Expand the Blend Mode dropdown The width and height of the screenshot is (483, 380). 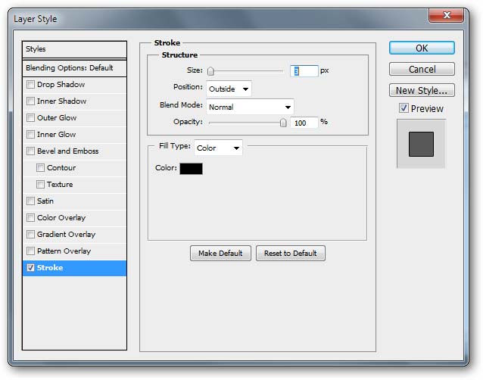click(x=249, y=107)
